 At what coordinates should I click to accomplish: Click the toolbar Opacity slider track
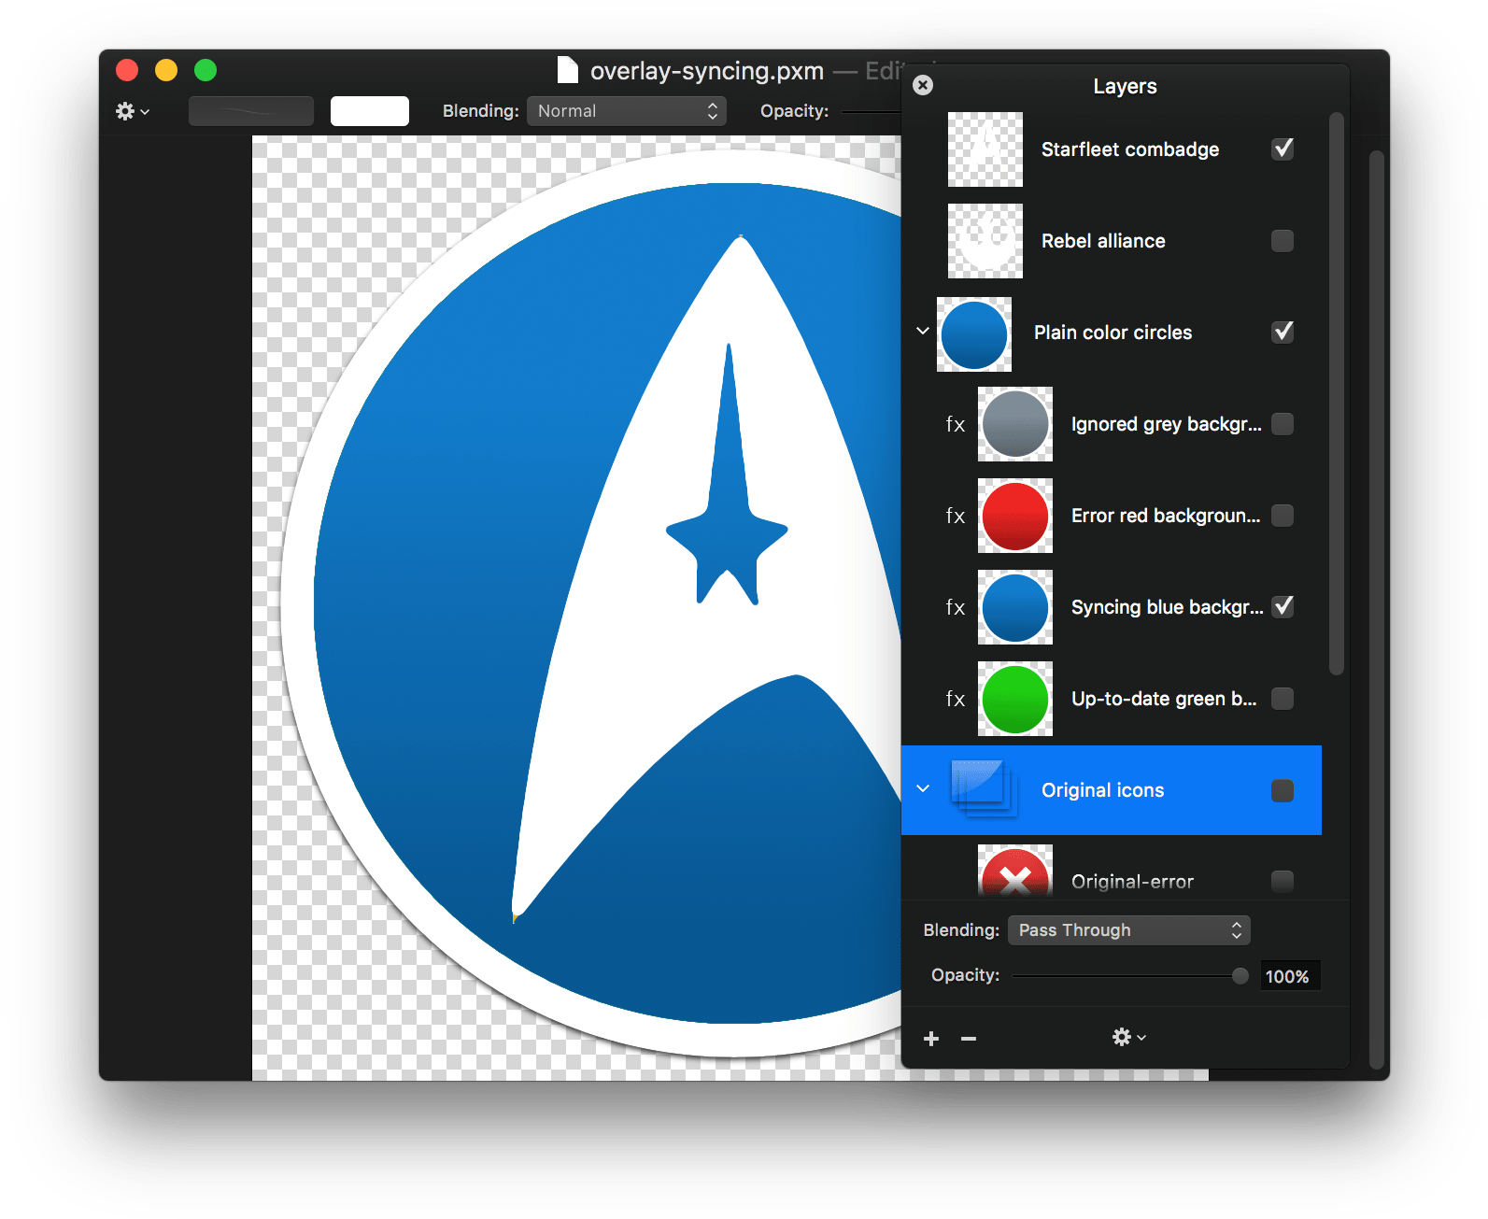pos(871,111)
